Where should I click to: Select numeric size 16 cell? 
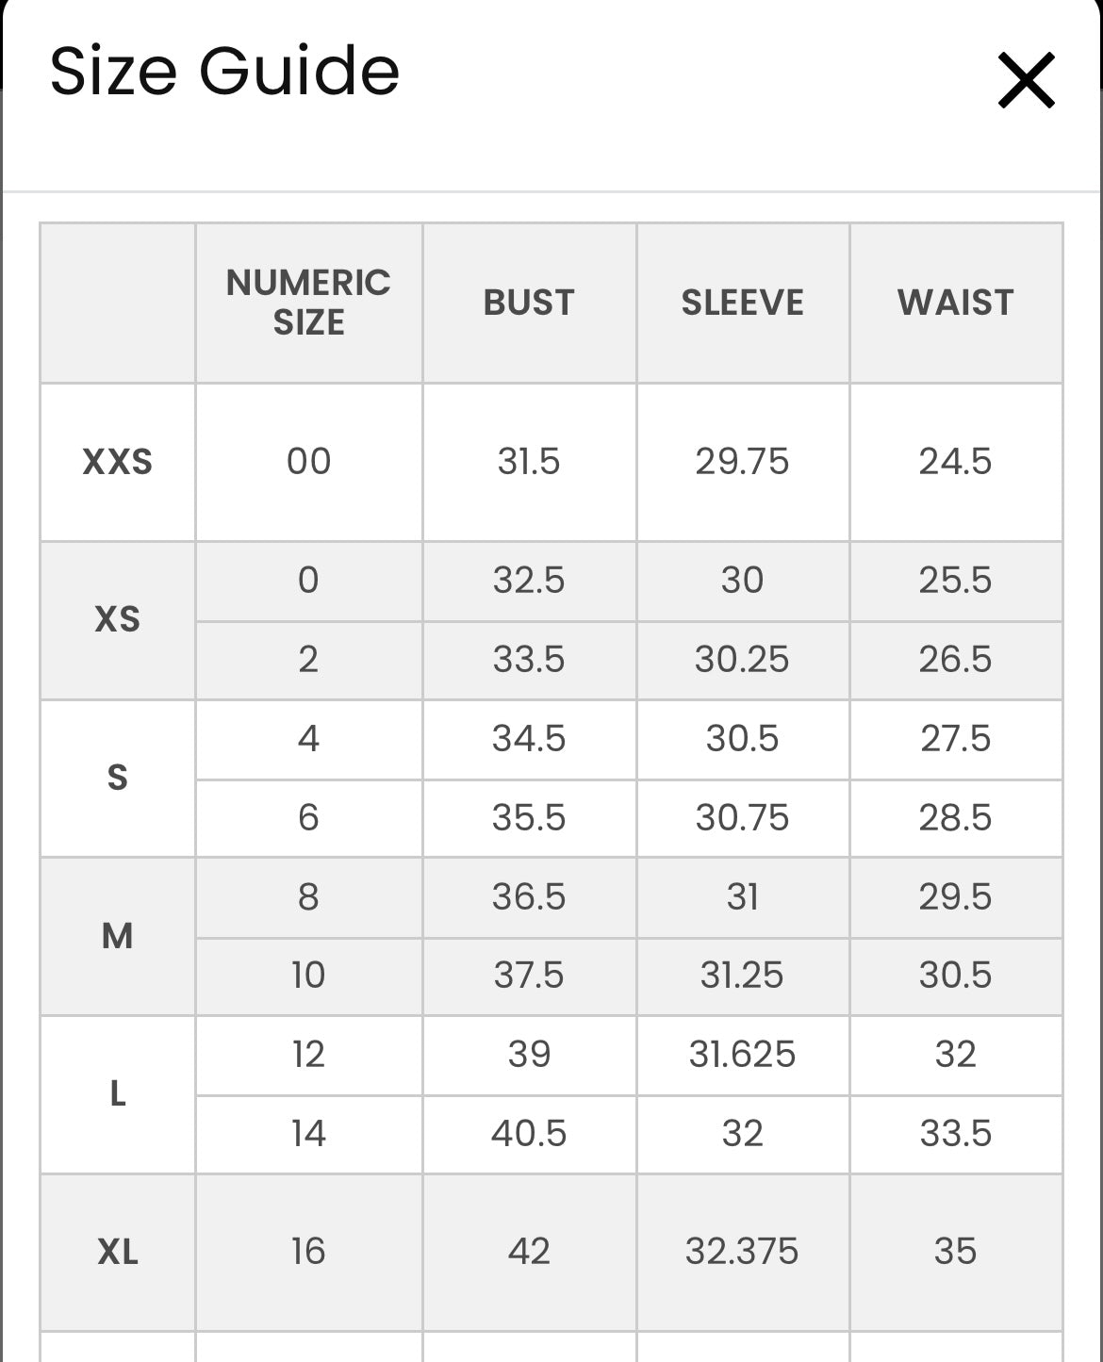coord(308,1252)
